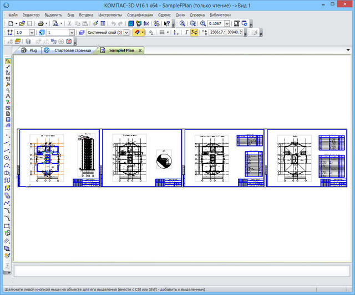The image size is (355, 295).
Task: Close the SampleFPlan tab
Action: [x=140, y=50]
